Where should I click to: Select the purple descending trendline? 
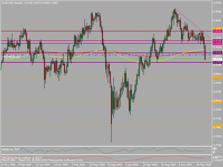tap(192, 23)
